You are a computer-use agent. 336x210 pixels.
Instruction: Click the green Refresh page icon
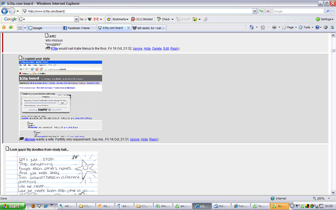click(261, 11)
